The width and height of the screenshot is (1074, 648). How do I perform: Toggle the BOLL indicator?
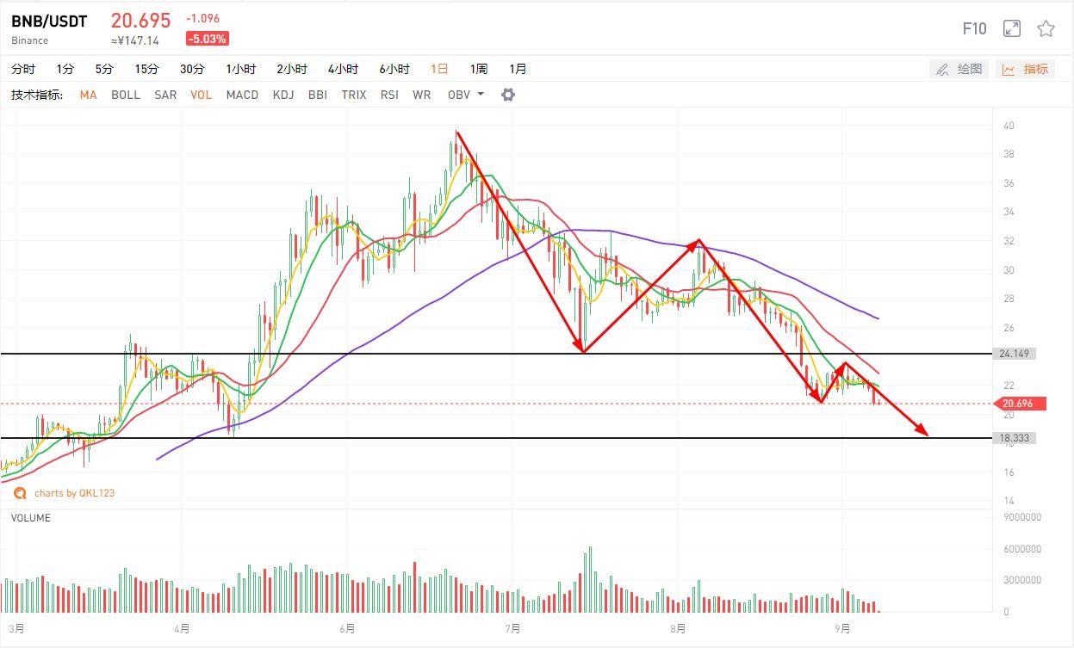(x=126, y=95)
